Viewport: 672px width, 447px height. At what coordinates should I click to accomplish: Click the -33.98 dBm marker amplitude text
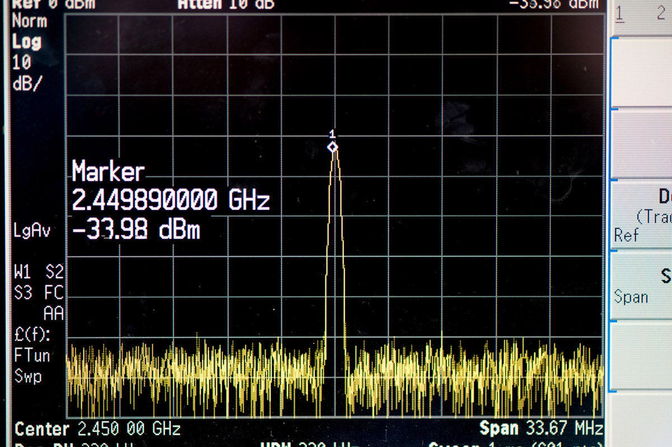[136, 229]
